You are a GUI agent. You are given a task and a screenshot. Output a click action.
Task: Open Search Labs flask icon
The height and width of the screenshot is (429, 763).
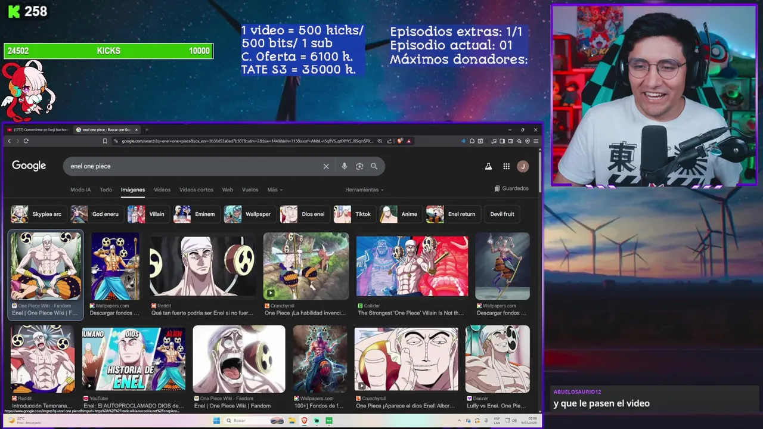[x=488, y=166]
